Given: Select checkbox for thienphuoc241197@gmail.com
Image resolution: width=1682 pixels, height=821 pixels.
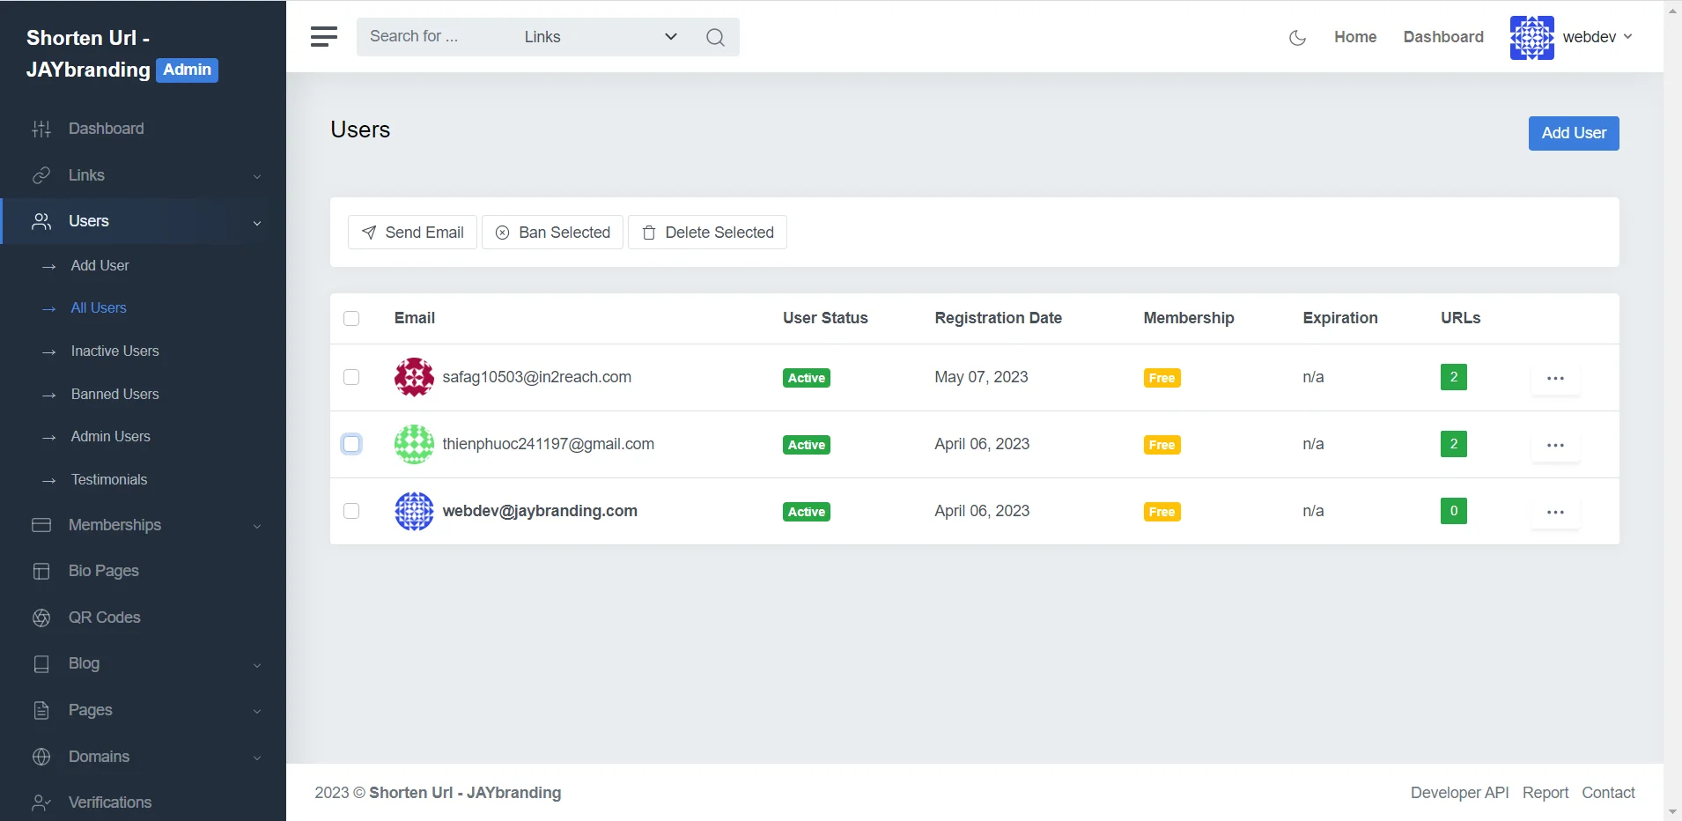Looking at the screenshot, I should click(351, 444).
